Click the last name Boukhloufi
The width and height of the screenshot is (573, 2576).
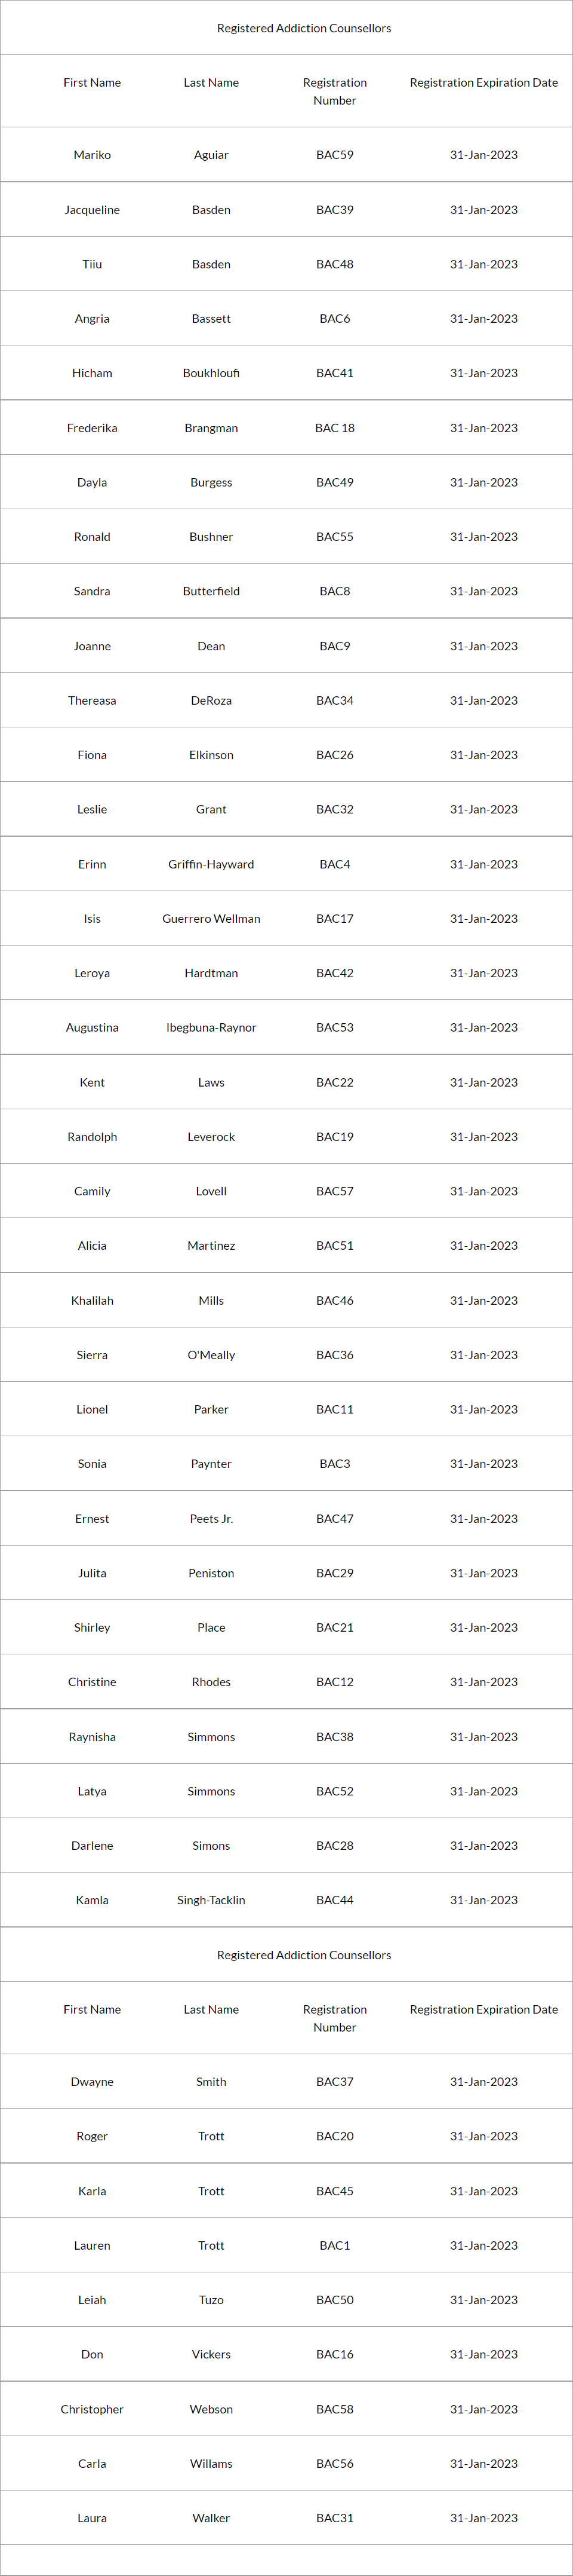click(x=211, y=373)
